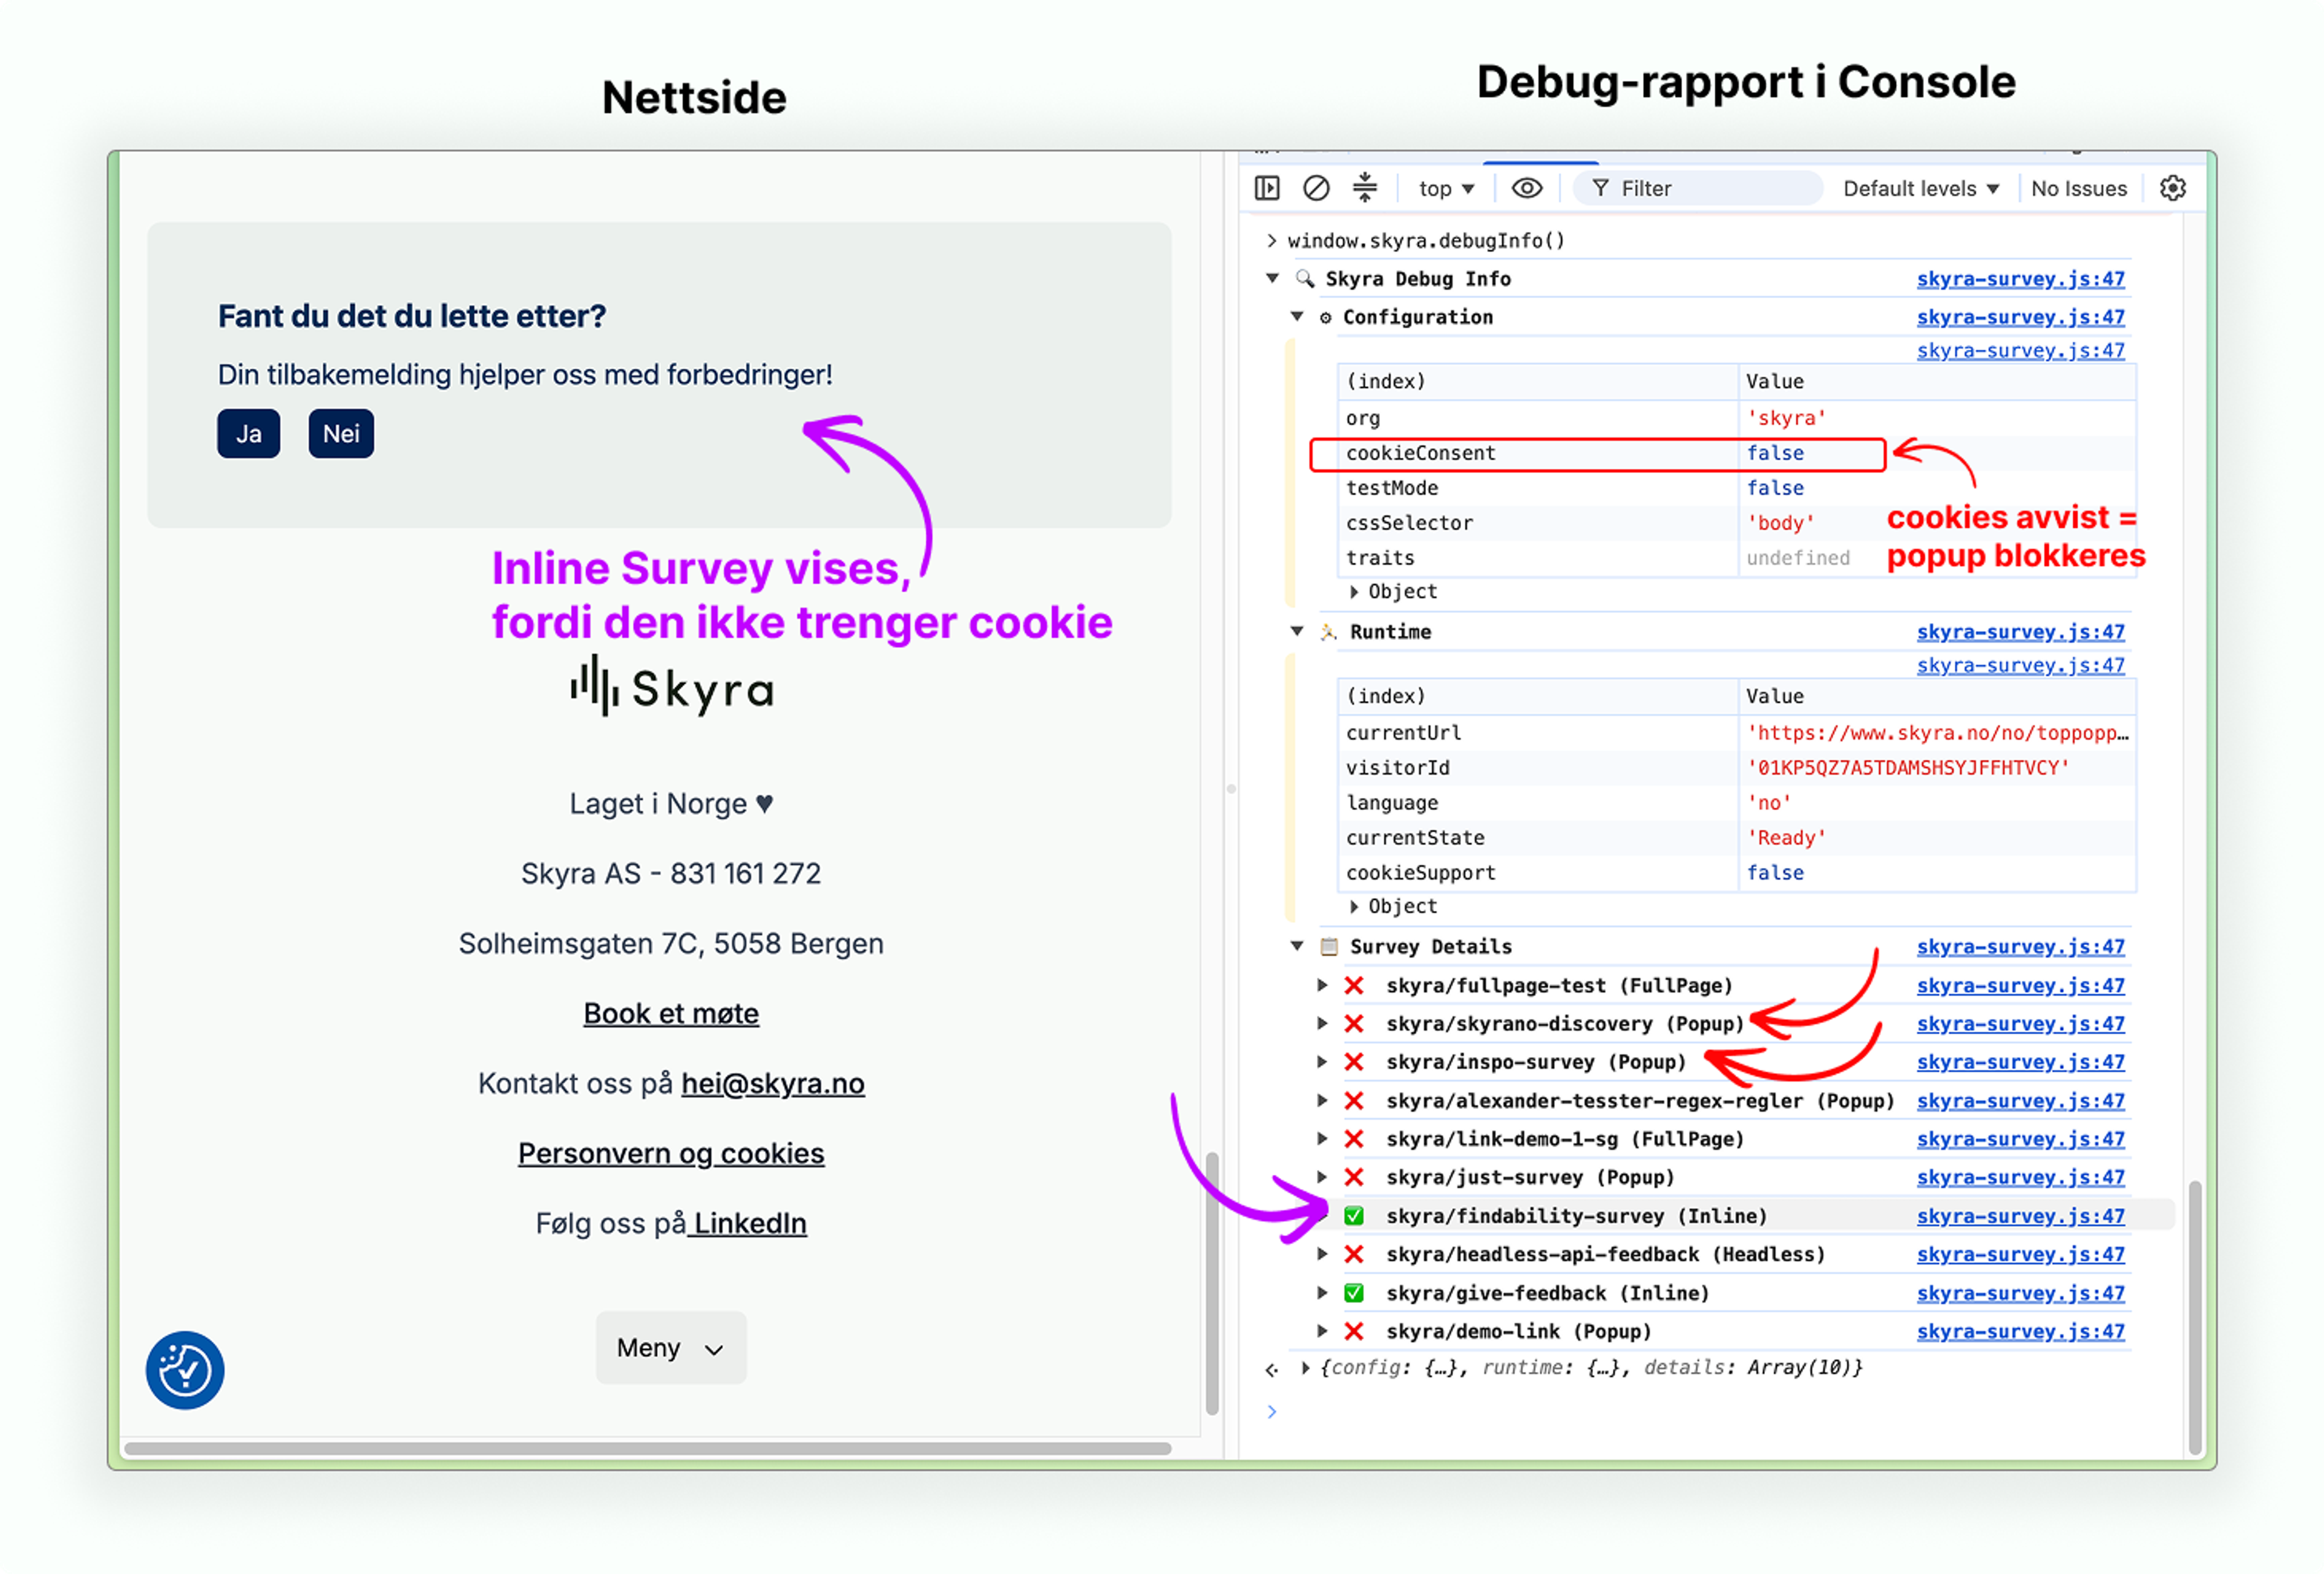Expand the returned {config, runtime, details} object
Image resolution: width=2324 pixels, height=1574 pixels.
point(1305,1367)
